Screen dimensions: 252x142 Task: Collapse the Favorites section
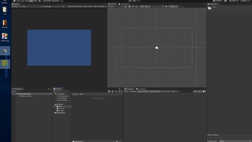pos(54,94)
